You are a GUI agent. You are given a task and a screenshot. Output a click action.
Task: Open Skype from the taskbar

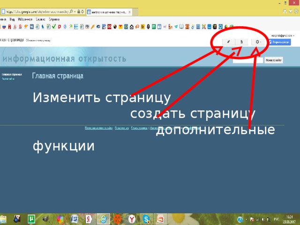[x=146, y=219]
